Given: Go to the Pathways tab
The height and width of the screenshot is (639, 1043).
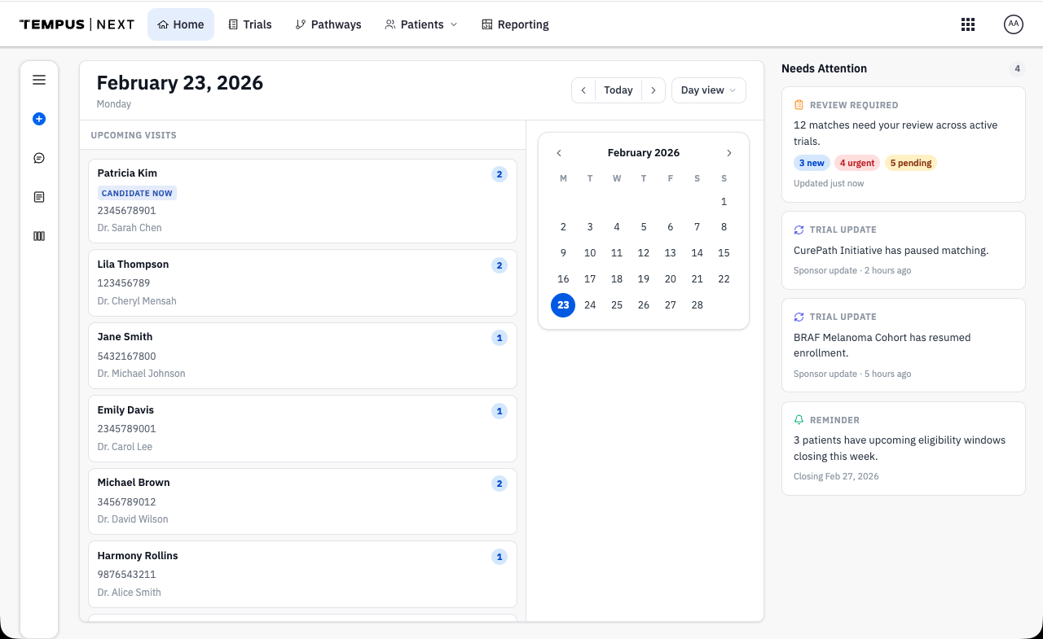Looking at the screenshot, I should tap(328, 24).
